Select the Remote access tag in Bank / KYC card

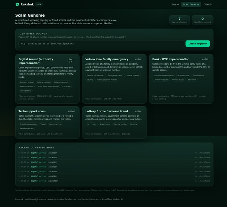pyautogui.click(x=178, y=80)
